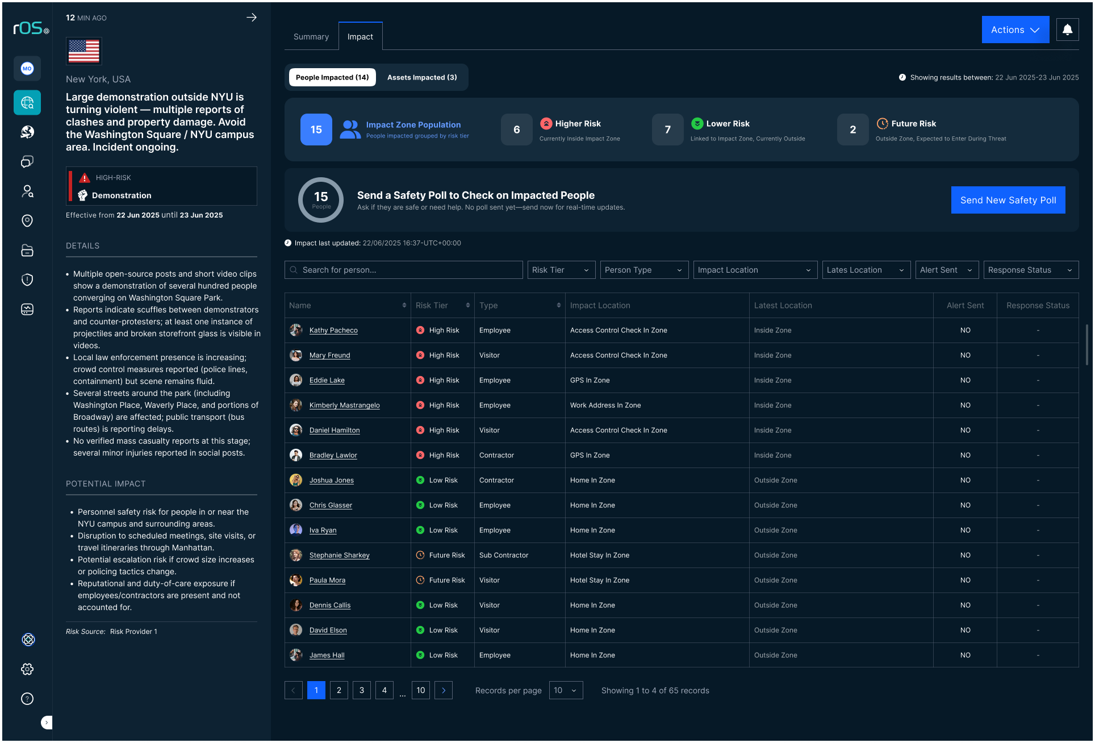Click the Search for person field
The width and height of the screenshot is (1095, 743).
coord(403,270)
